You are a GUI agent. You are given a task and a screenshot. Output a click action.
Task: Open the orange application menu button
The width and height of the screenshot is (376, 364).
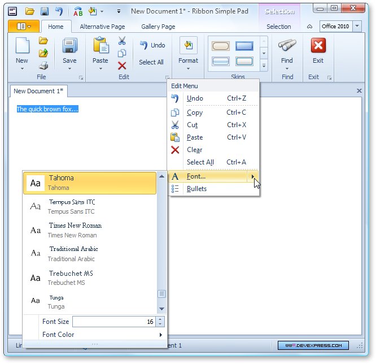[24, 26]
